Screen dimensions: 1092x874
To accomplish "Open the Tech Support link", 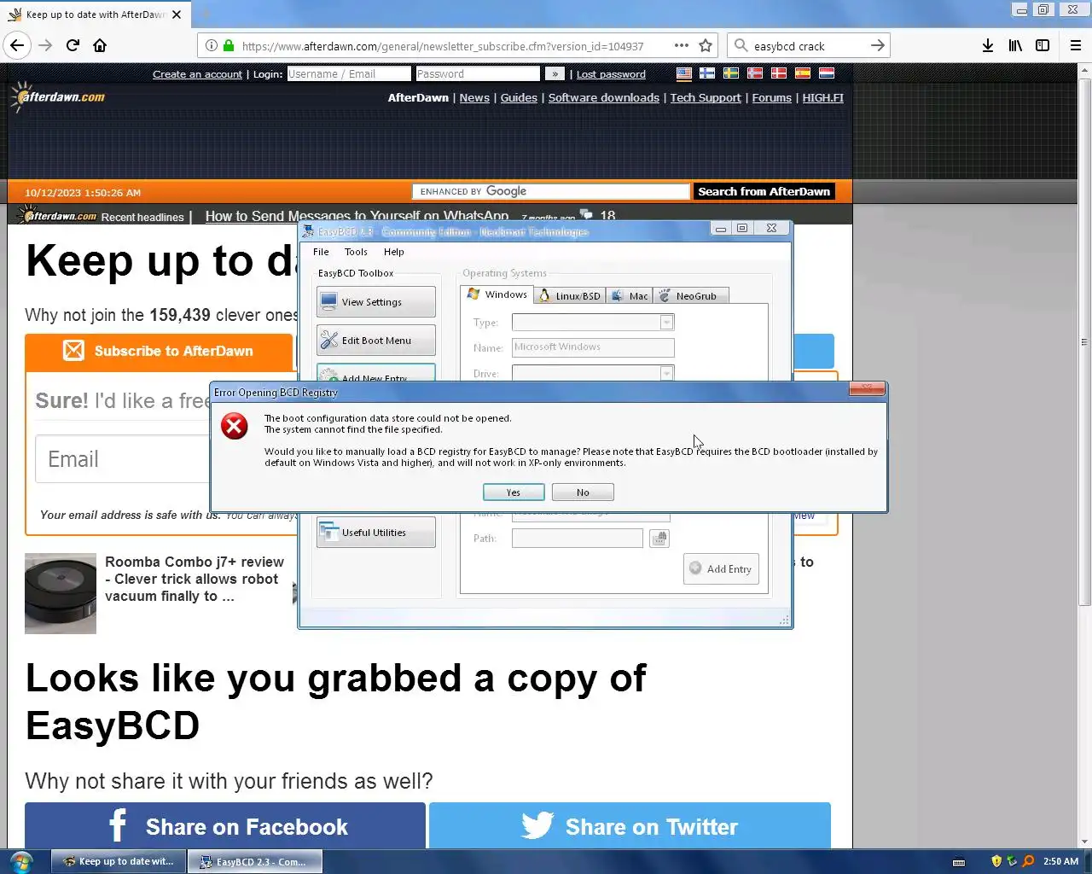I will (706, 97).
